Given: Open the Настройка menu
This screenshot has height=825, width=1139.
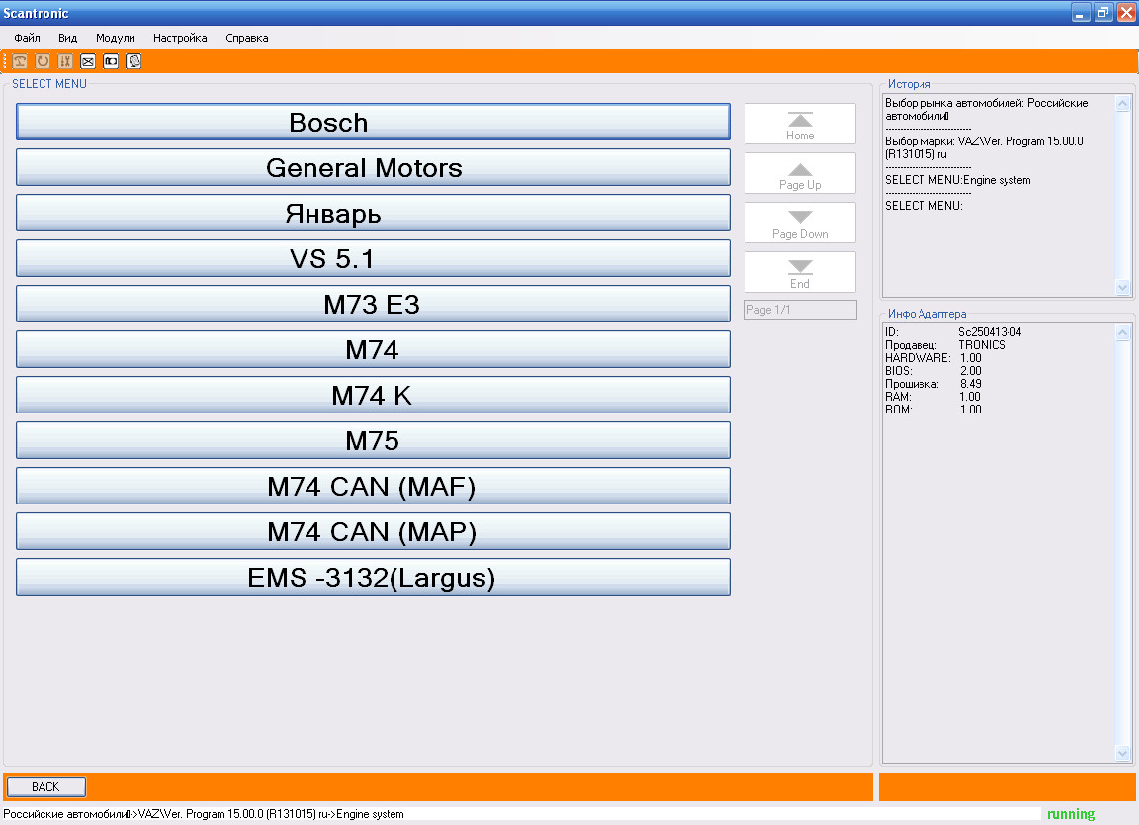Looking at the screenshot, I should 180,38.
